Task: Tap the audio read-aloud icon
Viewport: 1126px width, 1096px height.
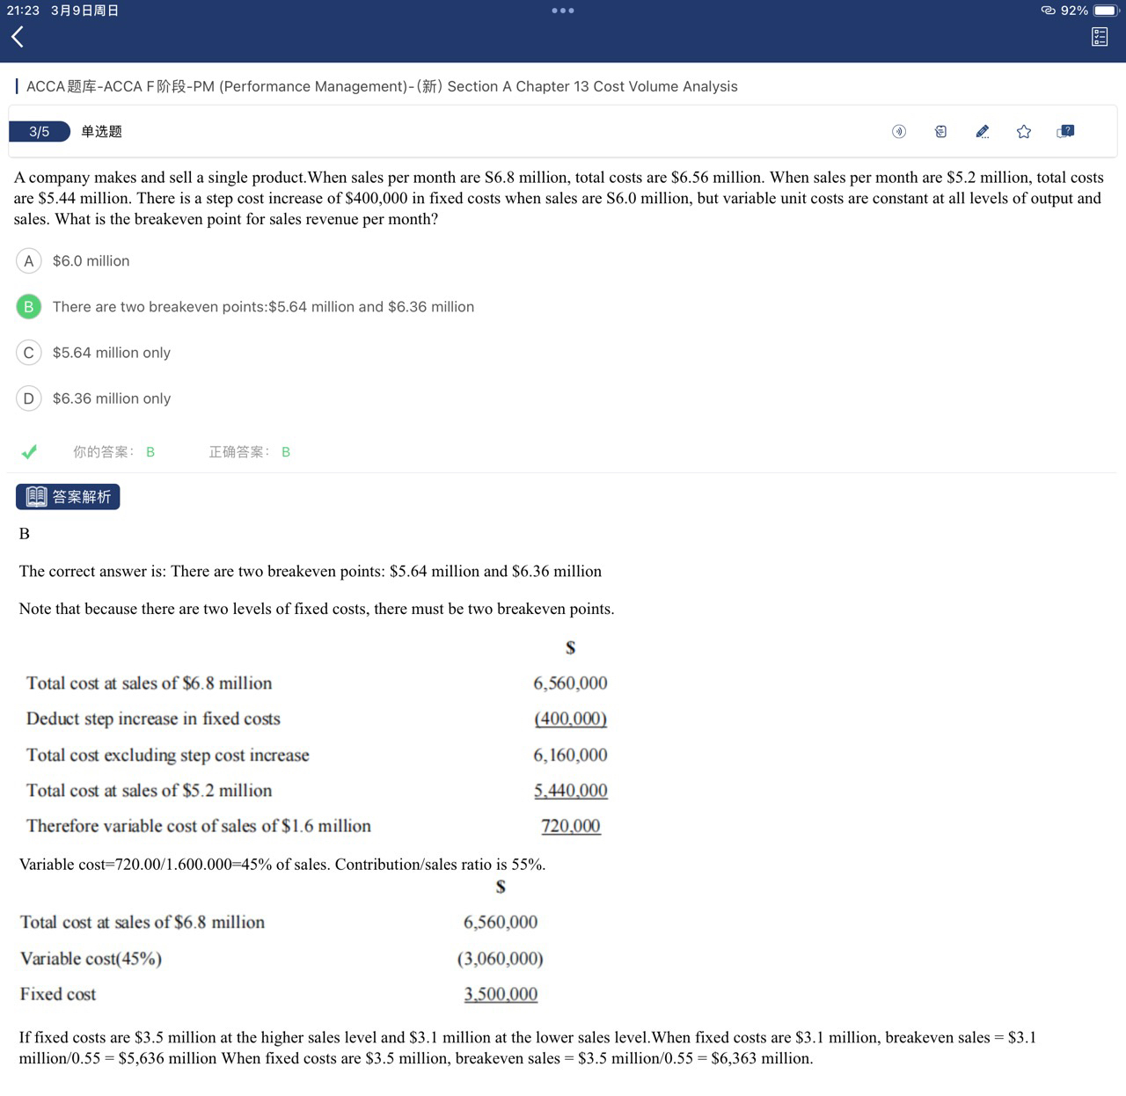Action: click(x=898, y=132)
